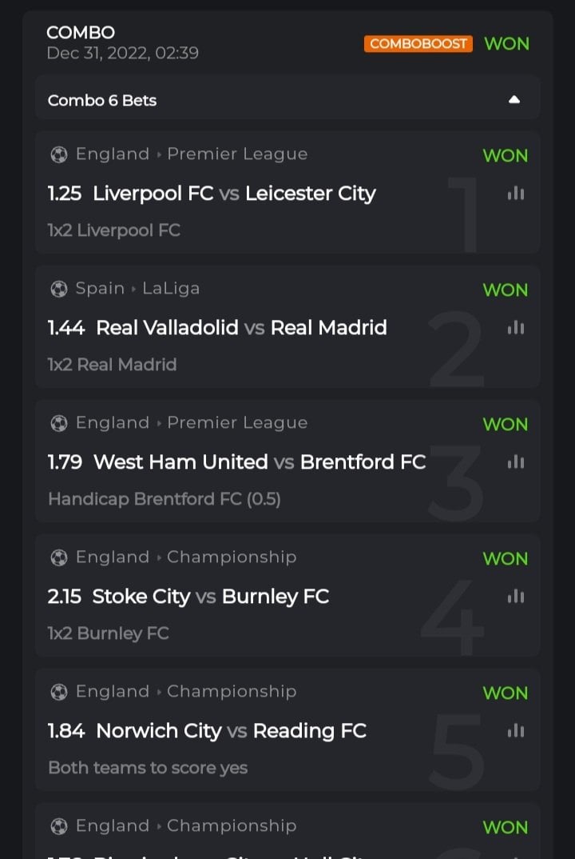This screenshot has width=575, height=859.
Task: Open stats icon for Norwich City vs Reading
Action: pyautogui.click(x=516, y=731)
